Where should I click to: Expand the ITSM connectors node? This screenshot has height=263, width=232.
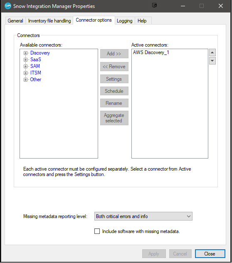tap(25, 73)
